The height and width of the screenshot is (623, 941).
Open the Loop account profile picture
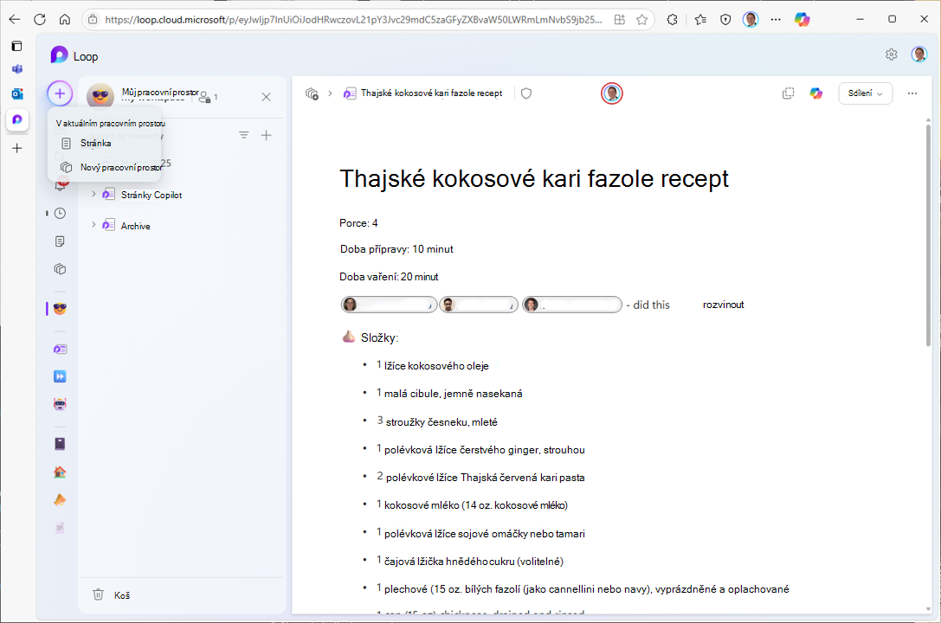pos(918,55)
